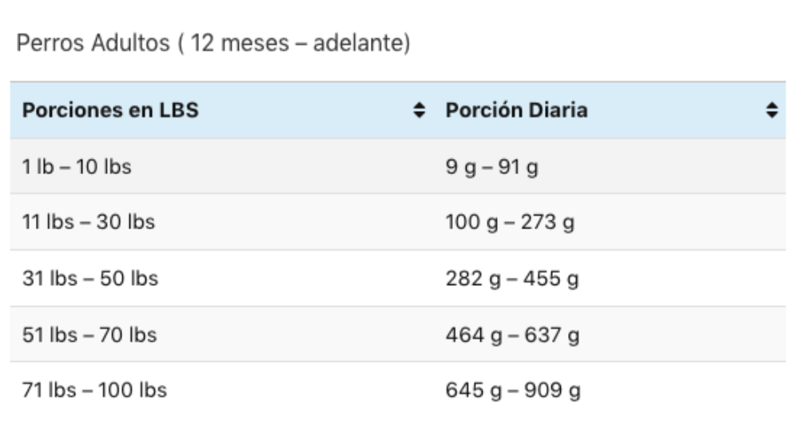Click the 9 g – 91 g cell
This screenshot has height=421, width=799.
610,166
